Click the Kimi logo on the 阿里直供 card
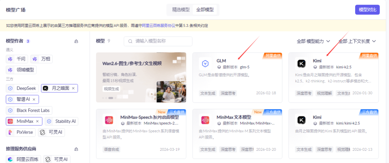 tap(301, 64)
